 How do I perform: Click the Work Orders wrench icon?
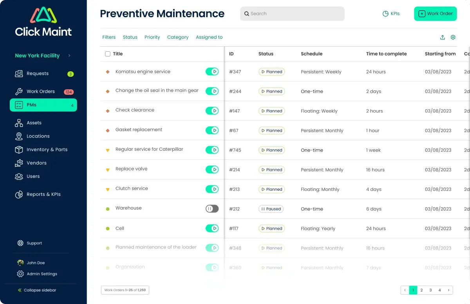(19, 92)
